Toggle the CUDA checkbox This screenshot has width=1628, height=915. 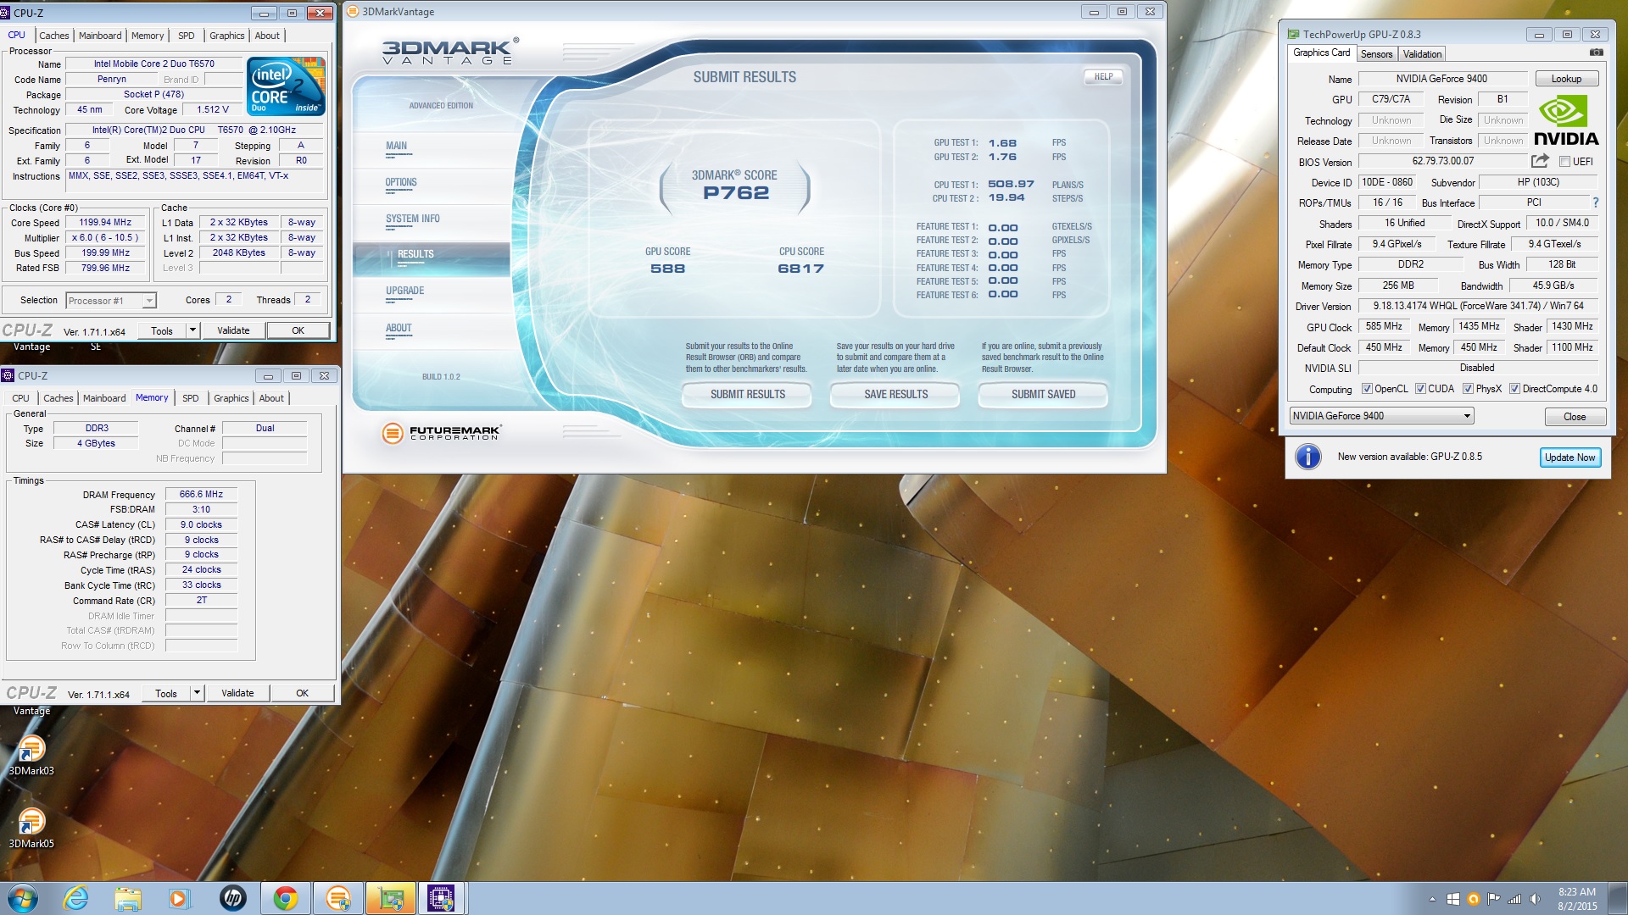tap(1420, 389)
